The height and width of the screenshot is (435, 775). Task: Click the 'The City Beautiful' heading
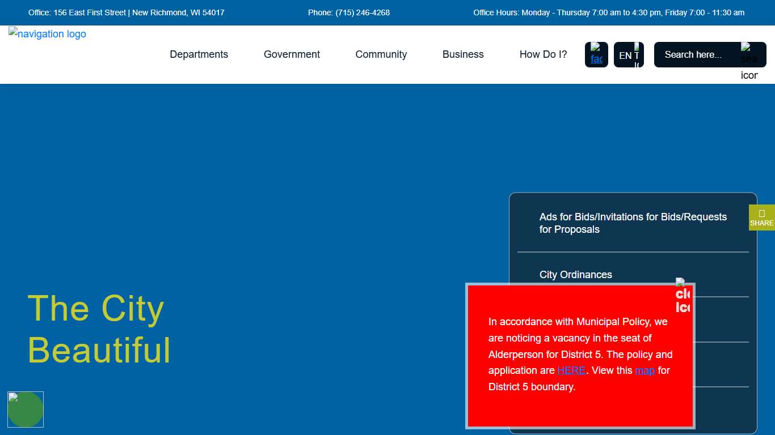(x=99, y=329)
